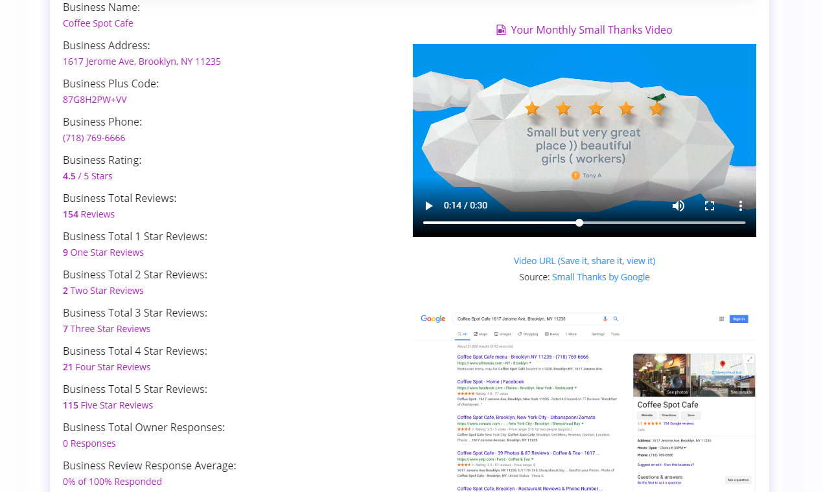Seek the video progress bar
This screenshot has width=823, height=492.
pyautogui.click(x=584, y=223)
